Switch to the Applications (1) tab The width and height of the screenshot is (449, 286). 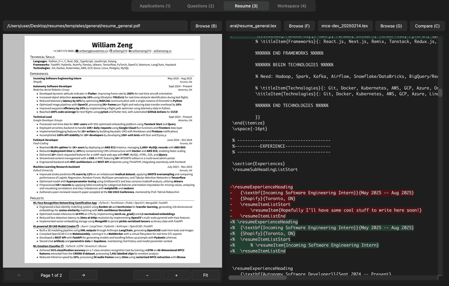155,6
